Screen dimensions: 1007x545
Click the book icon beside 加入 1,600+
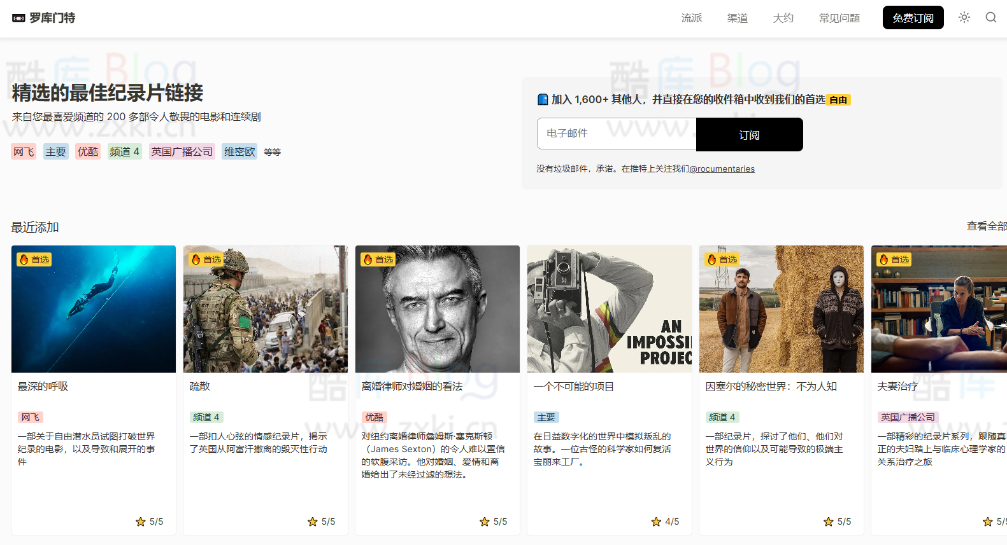pyautogui.click(x=543, y=99)
